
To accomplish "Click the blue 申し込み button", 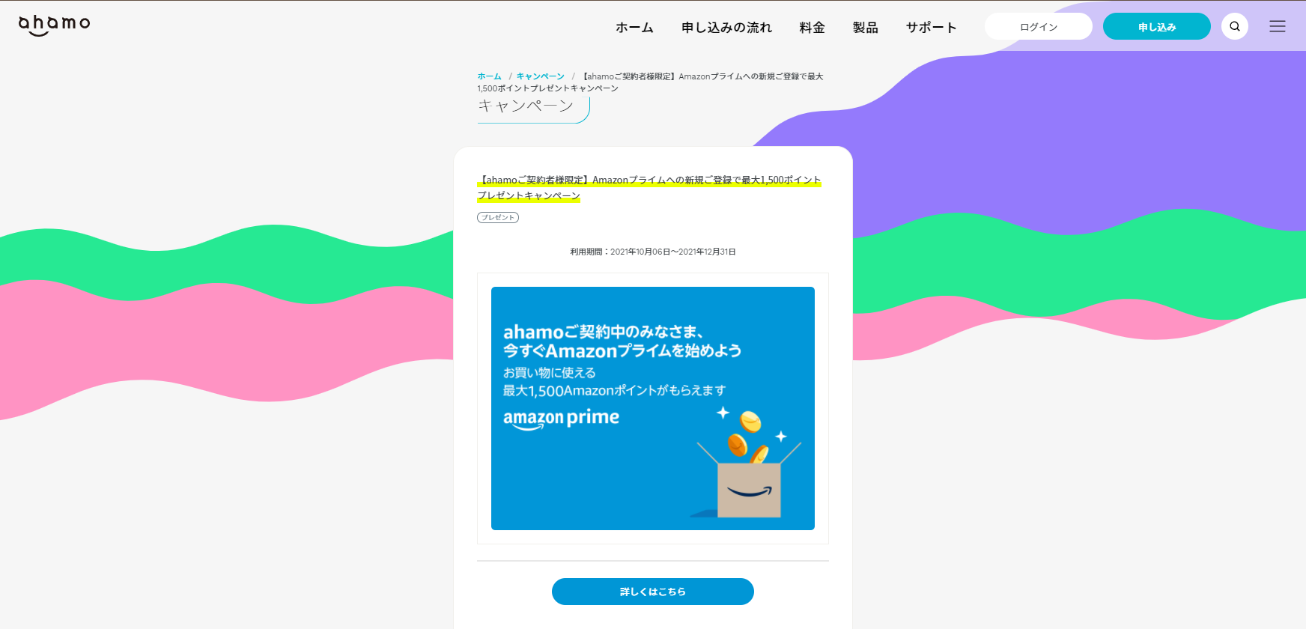I will click(1157, 26).
